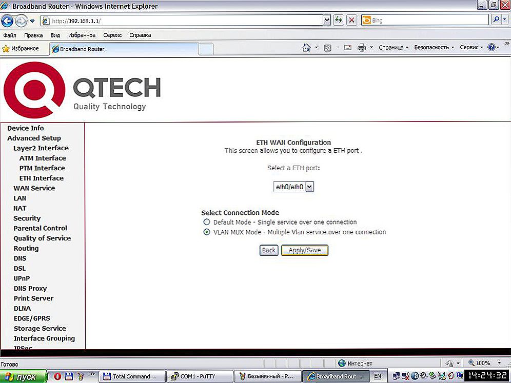Open the Безопасность toolbar dropdown
This screenshot has height=383, width=511.
(434, 48)
